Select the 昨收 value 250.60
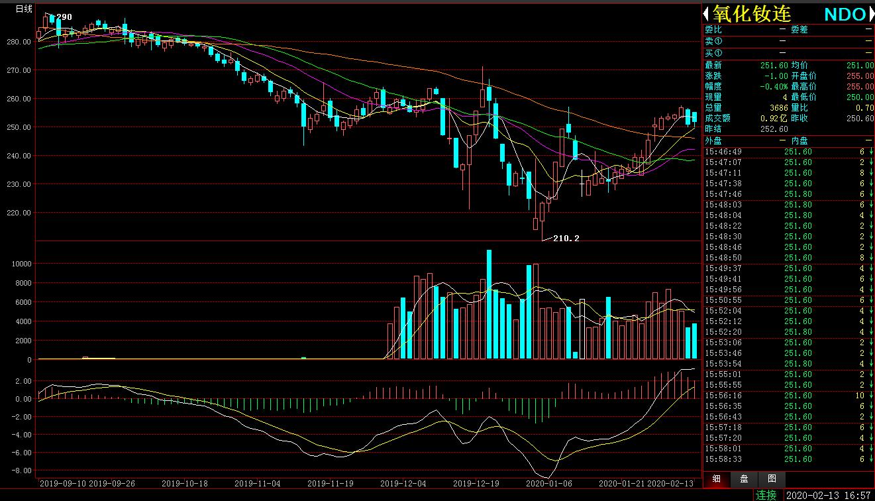875x501 pixels. [859, 119]
